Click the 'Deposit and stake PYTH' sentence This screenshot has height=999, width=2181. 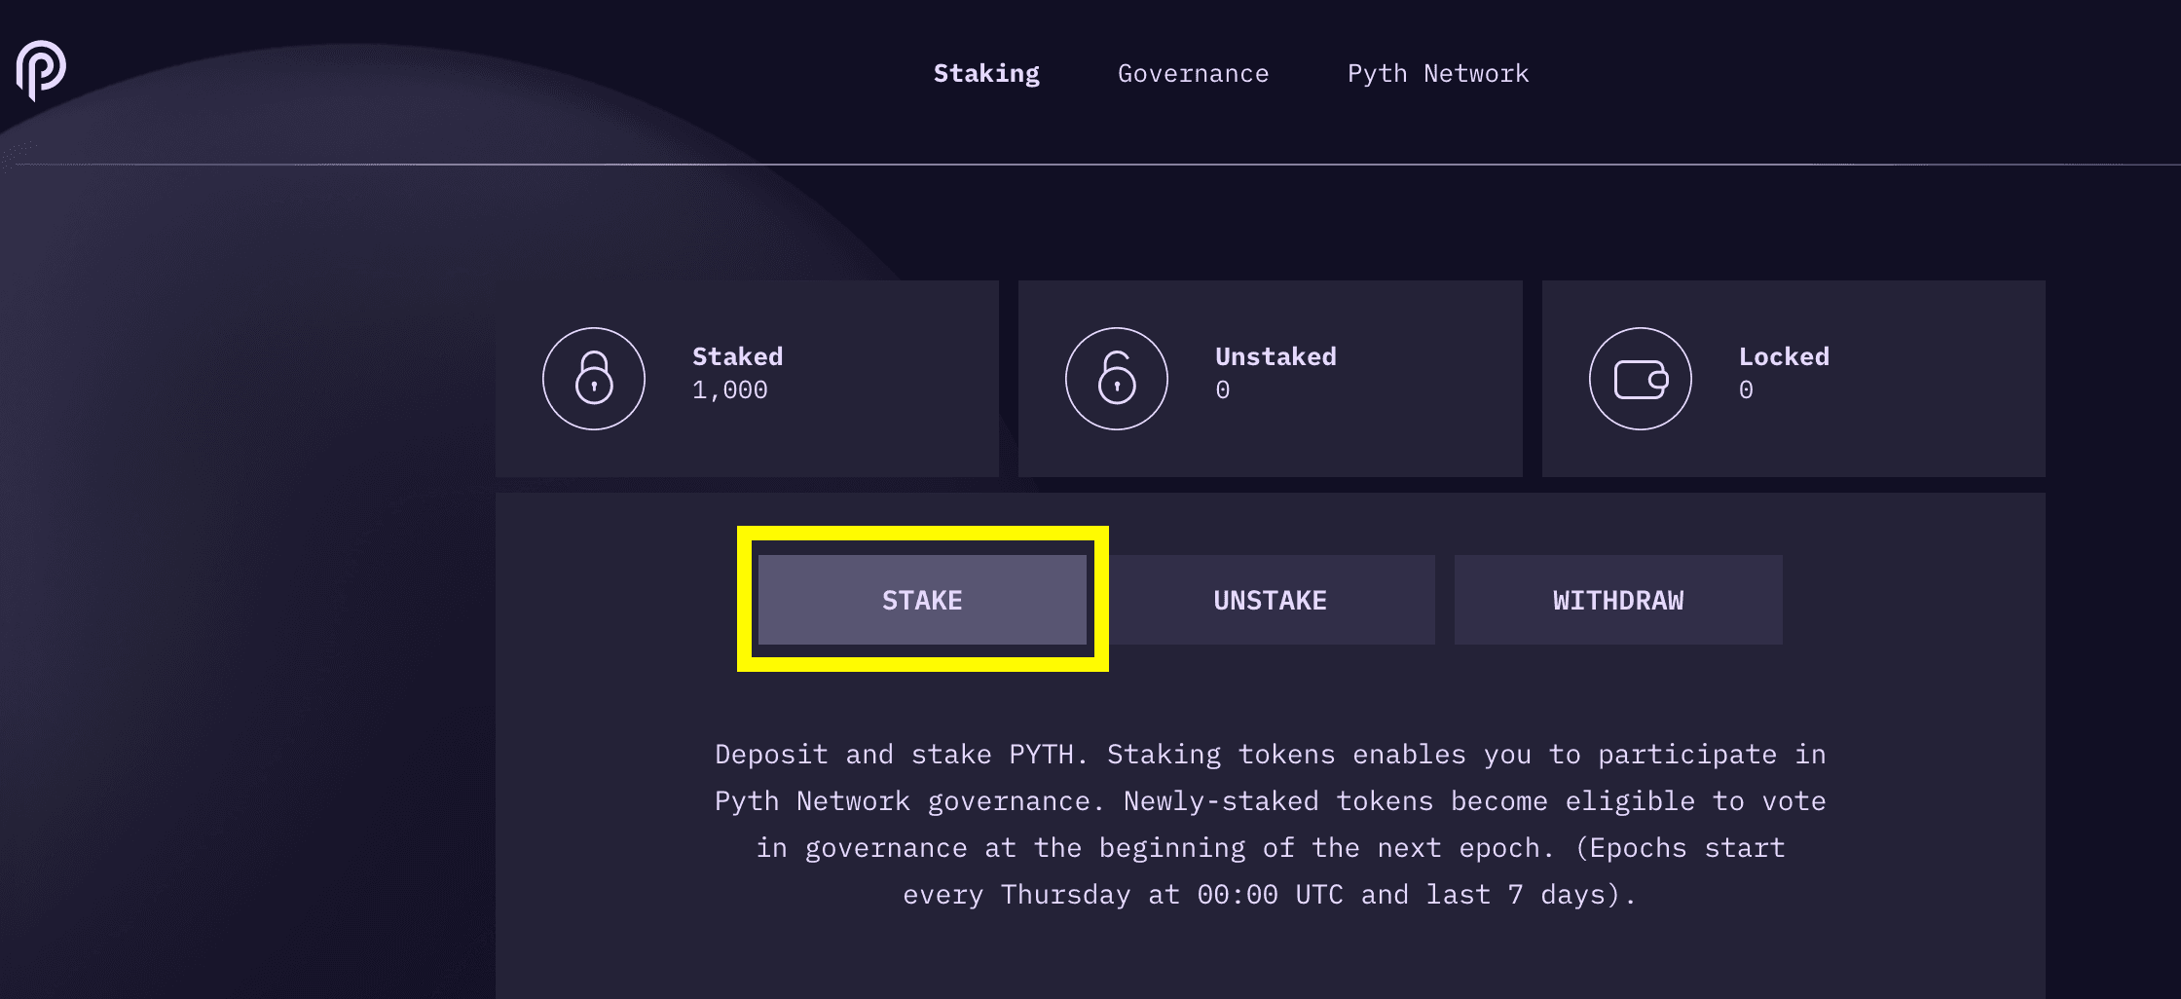point(901,755)
